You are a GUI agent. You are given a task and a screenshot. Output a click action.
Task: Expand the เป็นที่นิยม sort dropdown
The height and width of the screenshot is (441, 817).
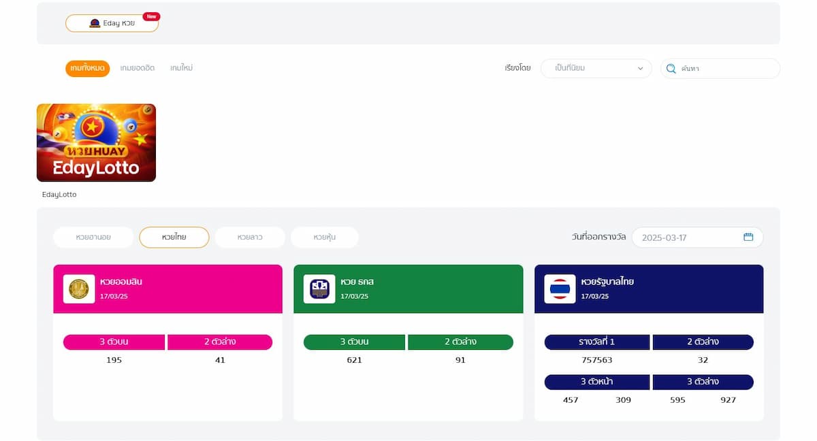[x=595, y=68]
